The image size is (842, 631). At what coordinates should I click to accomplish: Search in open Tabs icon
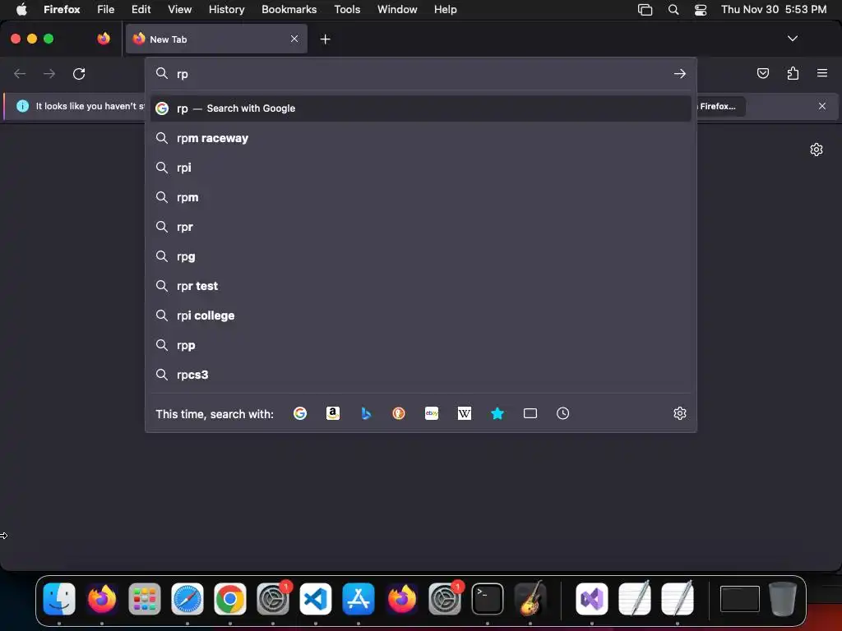pyautogui.click(x=530, y=413)
